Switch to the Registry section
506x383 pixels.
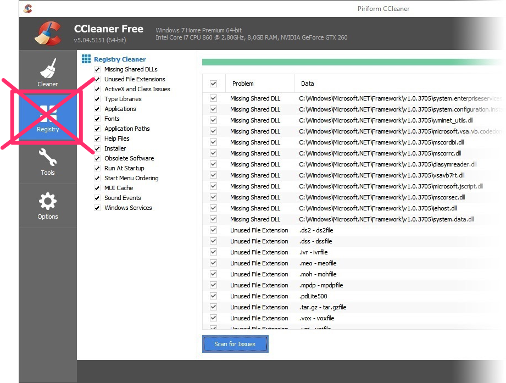[x=48, y=118]
